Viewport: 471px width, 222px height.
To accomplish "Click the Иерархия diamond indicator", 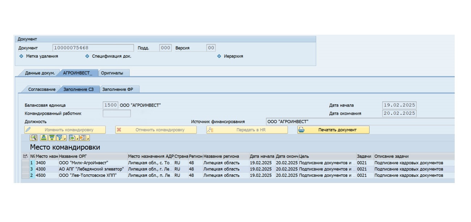I will click(x=219, y=56).
